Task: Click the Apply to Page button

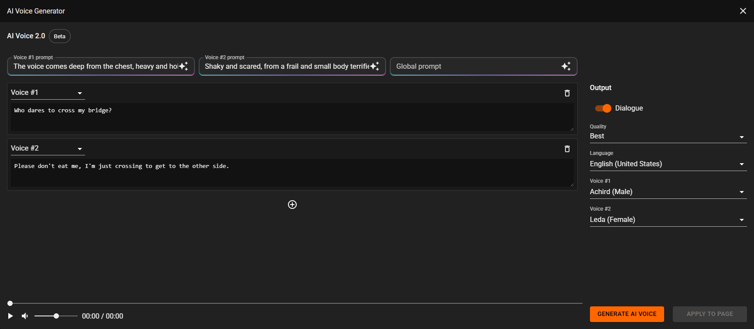Action: point(709,314)
